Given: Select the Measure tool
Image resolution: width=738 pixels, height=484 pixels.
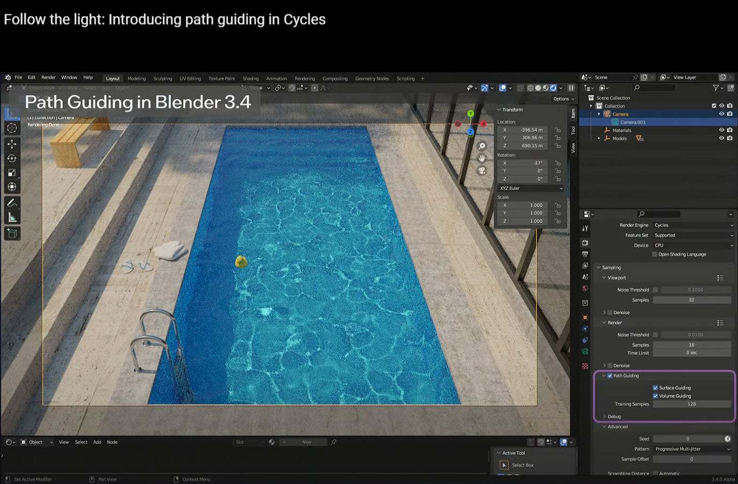Looking at the screenshot, I should pos(12,218).
